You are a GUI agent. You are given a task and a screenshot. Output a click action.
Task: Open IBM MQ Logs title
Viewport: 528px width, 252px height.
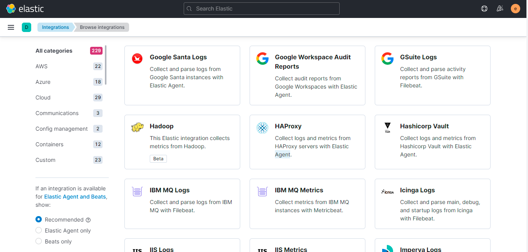coord(170,190)
